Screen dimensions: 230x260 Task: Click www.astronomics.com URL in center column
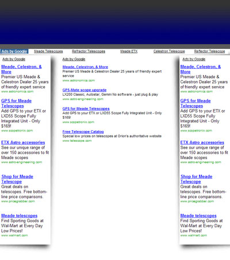[79, 80]
